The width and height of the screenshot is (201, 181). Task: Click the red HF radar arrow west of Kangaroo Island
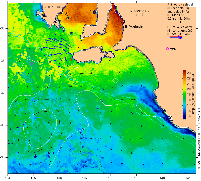(x=71, y=59)
